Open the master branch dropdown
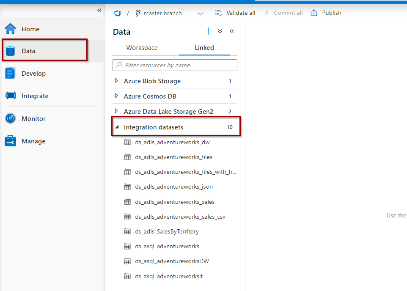Image resolution: width=407 pixels, height=291 pixels. tap(200, 14)
